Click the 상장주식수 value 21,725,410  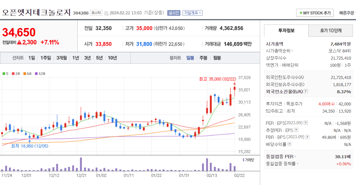point(341,58)
